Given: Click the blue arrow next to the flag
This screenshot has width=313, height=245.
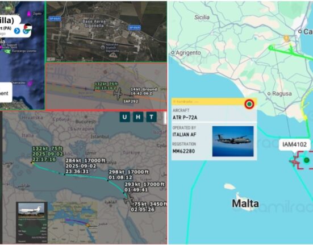Looking at the screenshot, I should pyautogui.click(x=17, y=31).
